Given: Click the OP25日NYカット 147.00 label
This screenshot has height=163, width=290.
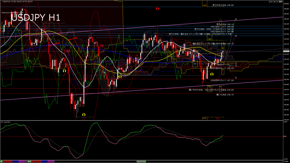Looking at the screenshot, I should point(222,80).
